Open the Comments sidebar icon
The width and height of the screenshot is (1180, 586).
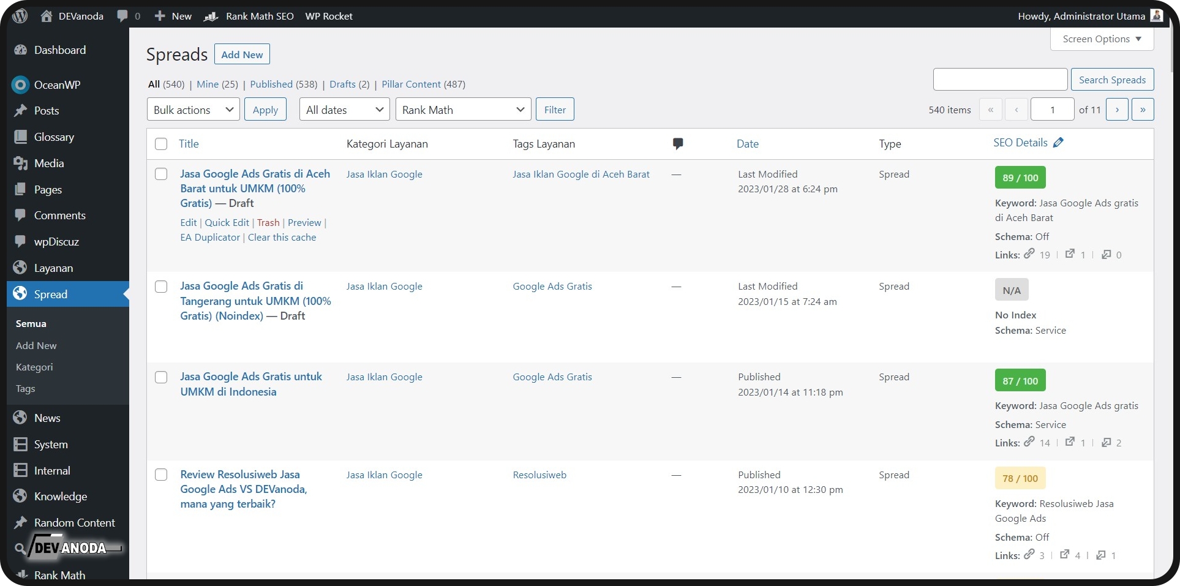click(20, 216)
